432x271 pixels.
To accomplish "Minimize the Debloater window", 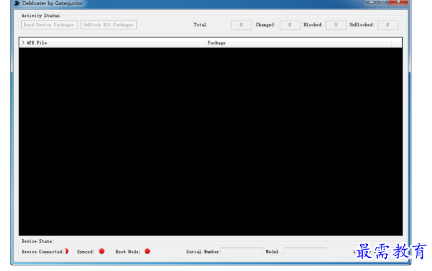I will pos(371,2).
